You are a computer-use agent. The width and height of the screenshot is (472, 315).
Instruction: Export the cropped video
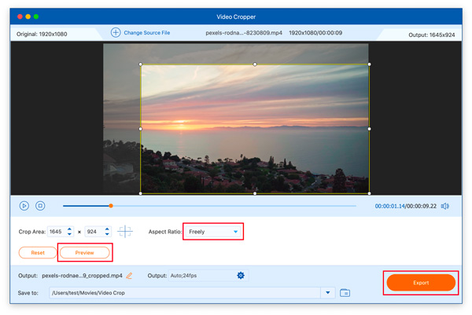pos(421,283)
